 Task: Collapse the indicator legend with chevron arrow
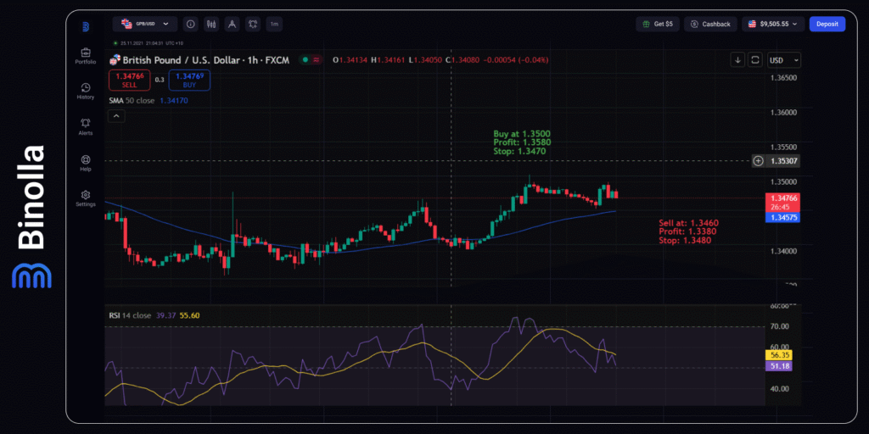[x=116, y=117]
